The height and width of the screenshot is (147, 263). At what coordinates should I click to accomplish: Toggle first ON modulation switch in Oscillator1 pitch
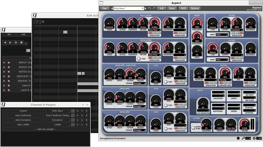click(150, 33)
